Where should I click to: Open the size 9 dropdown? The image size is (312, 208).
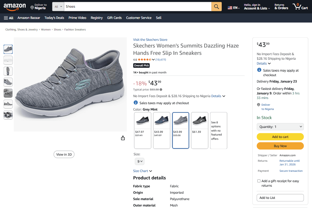point(140,161)
